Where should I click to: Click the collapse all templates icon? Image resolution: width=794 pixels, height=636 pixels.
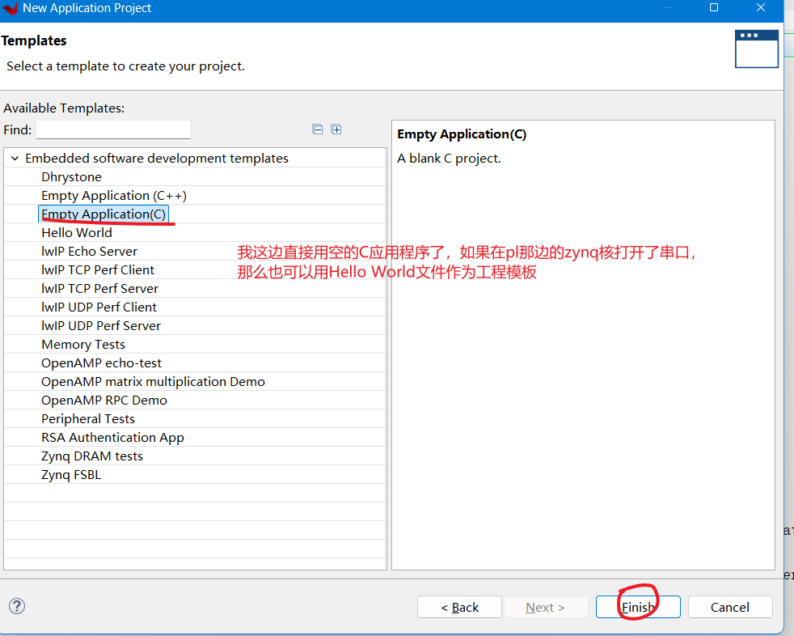pos(318,129)
